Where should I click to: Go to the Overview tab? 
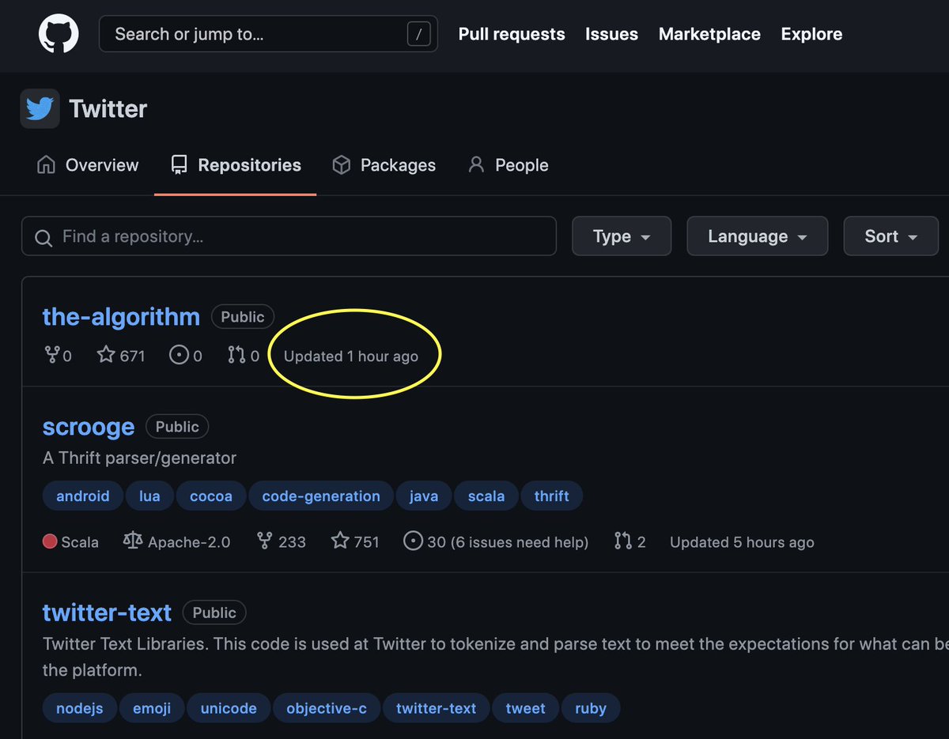(x=88, y=165)
